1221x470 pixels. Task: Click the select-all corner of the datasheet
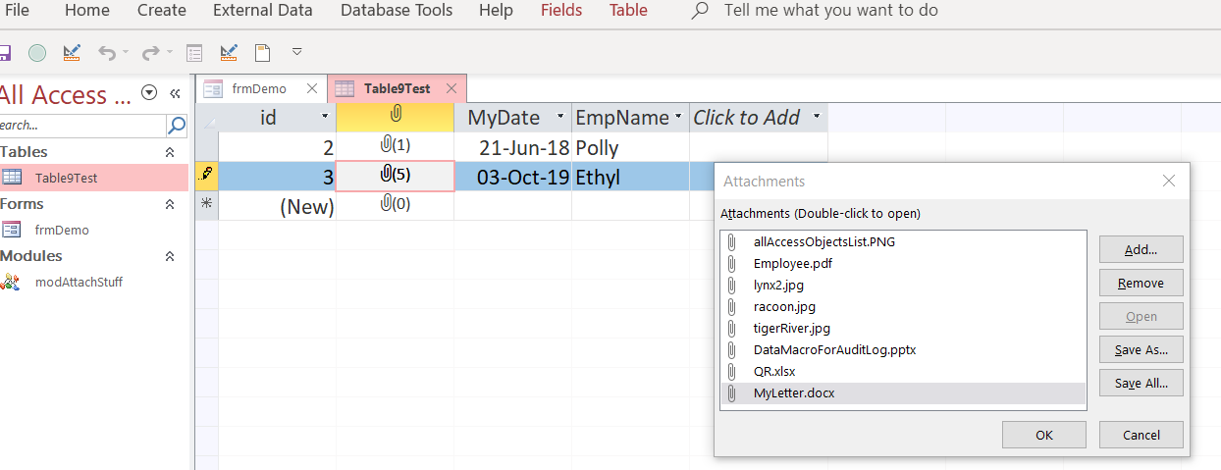(206, 118)
